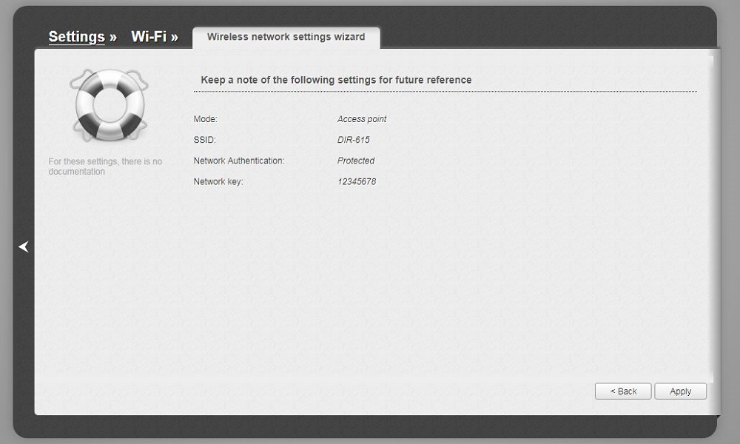
Task: Click the 'Keep a note of the following settings' heading
Action: coord(336,80)
